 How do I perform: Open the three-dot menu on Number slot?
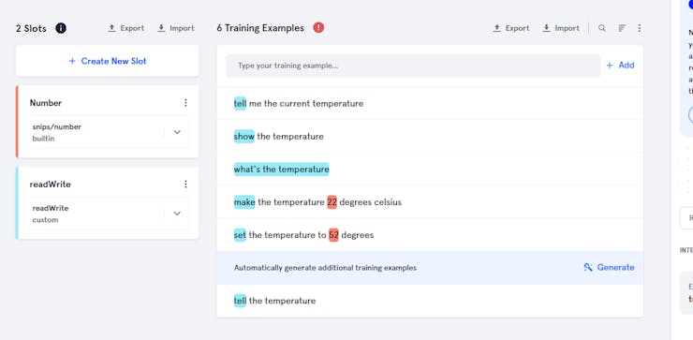coord(185,103)
